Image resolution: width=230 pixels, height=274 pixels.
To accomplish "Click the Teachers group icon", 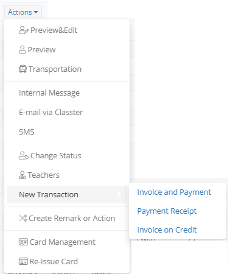I will click(x=22, y=175).
